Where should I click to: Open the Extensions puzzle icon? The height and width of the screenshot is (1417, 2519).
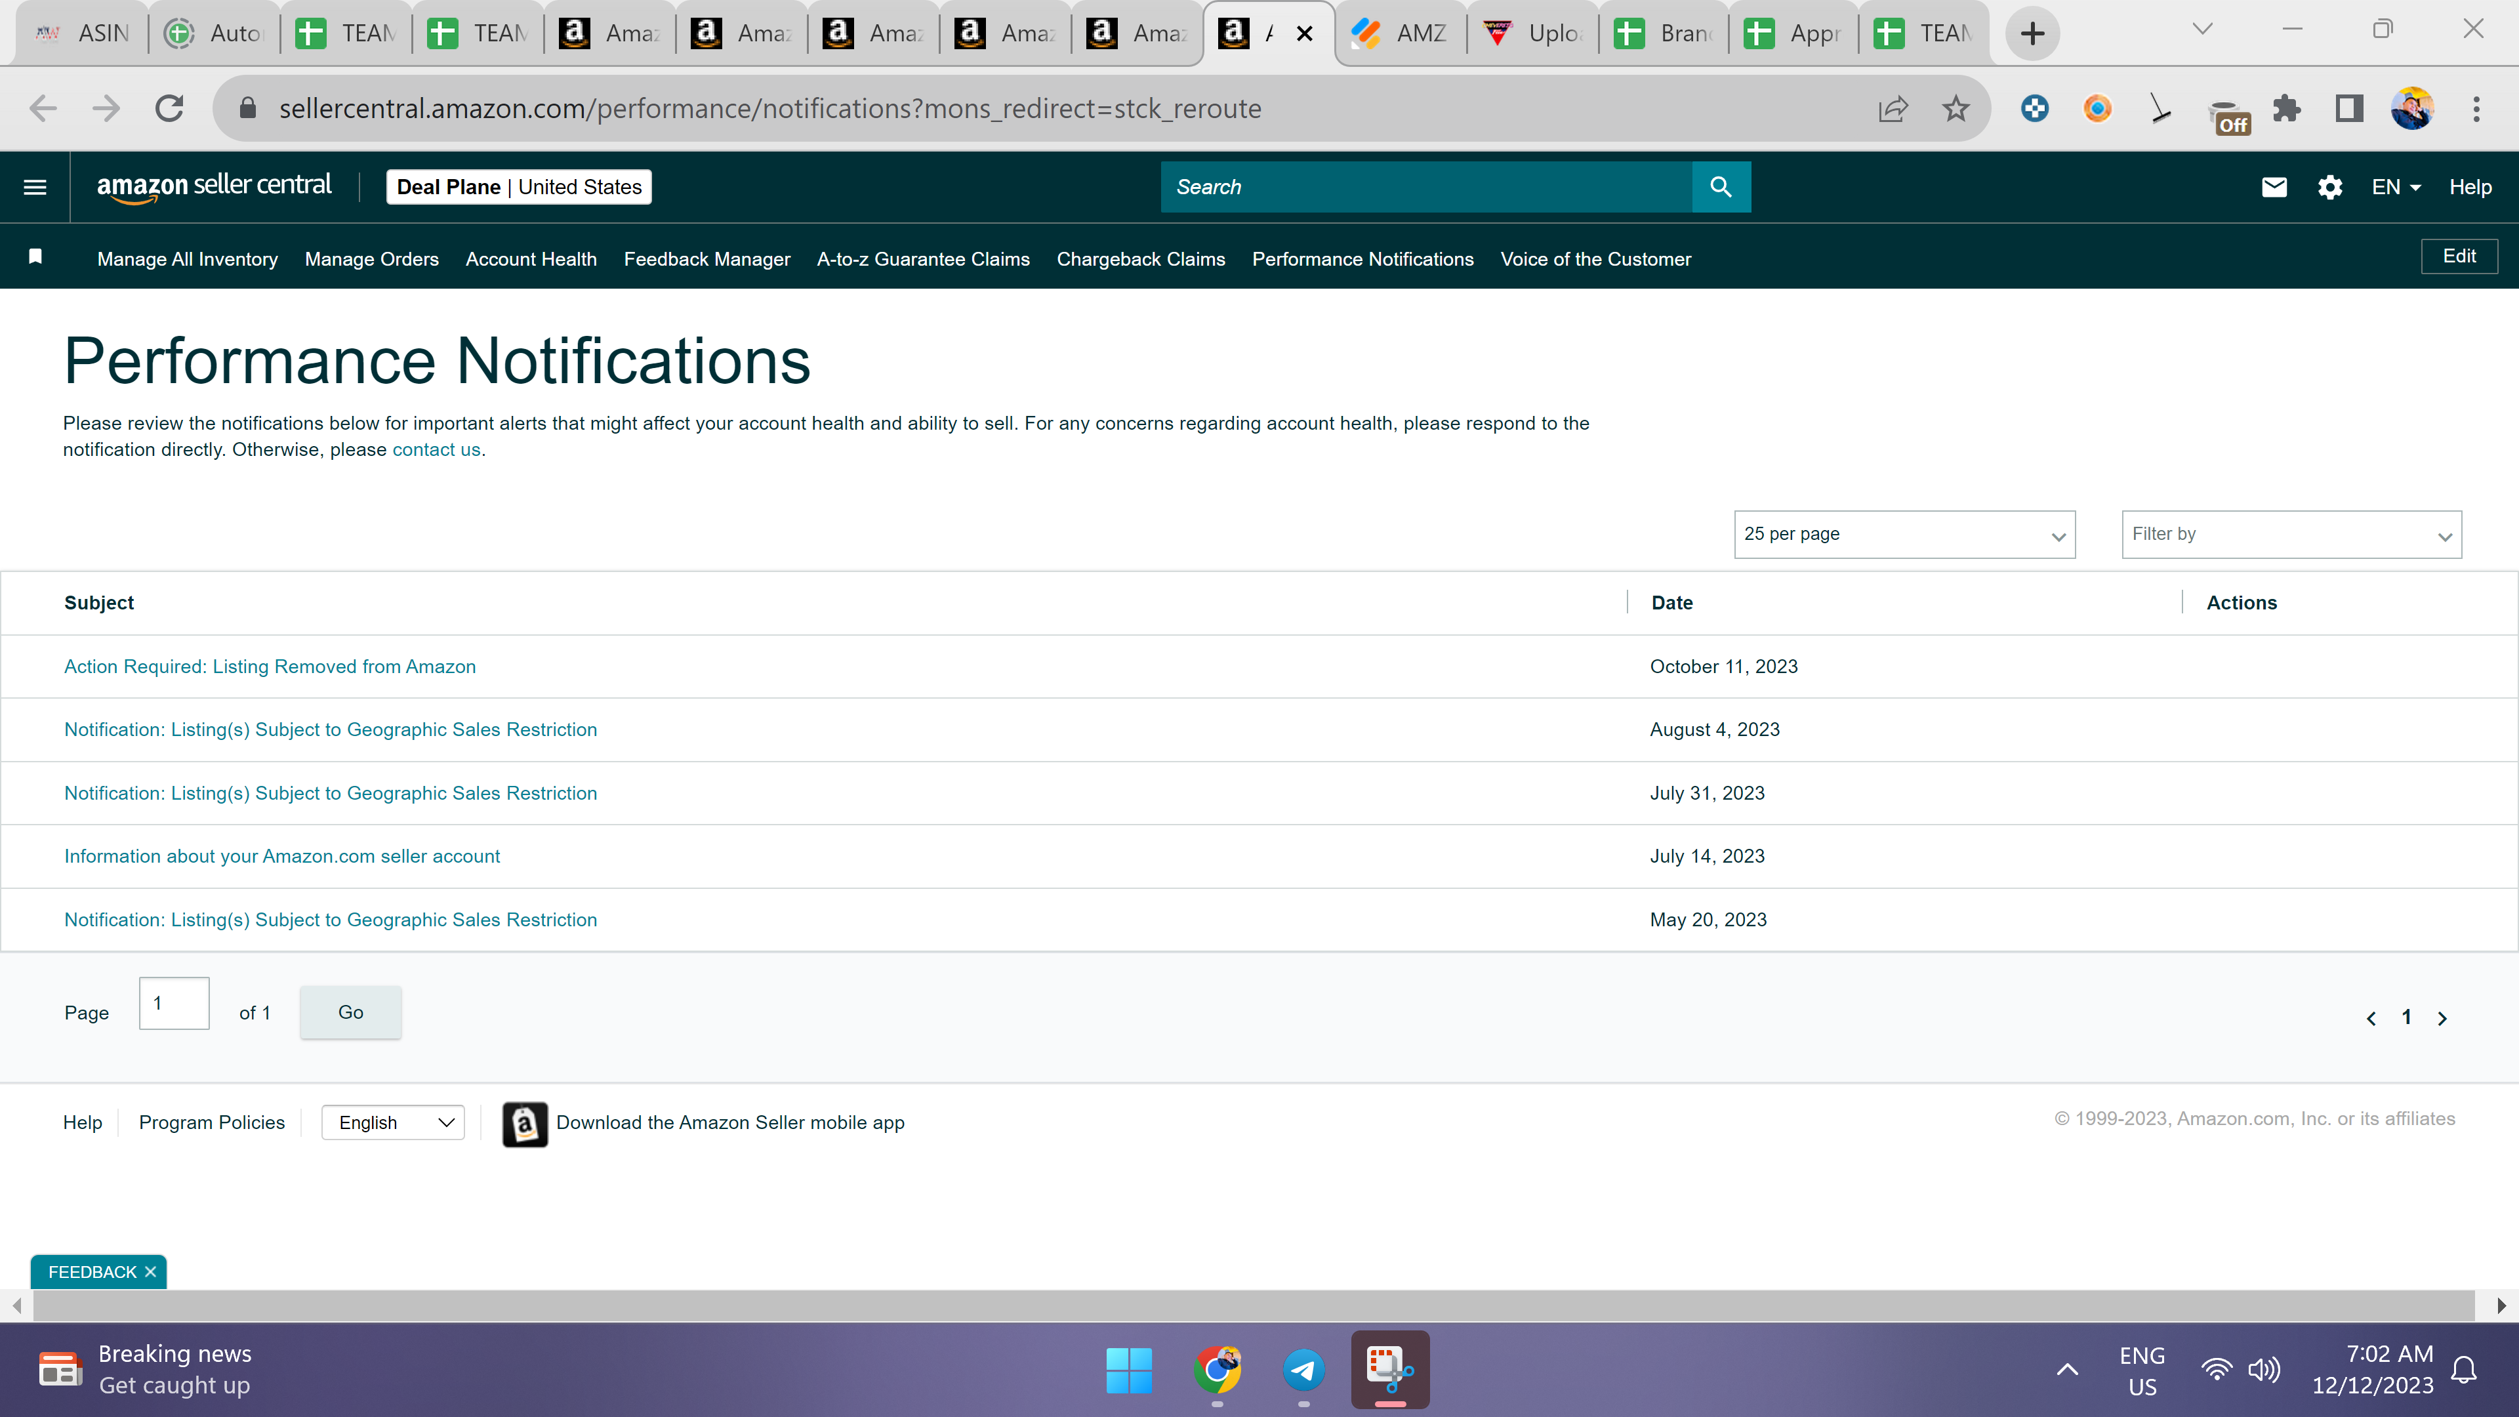(2286, 108)
